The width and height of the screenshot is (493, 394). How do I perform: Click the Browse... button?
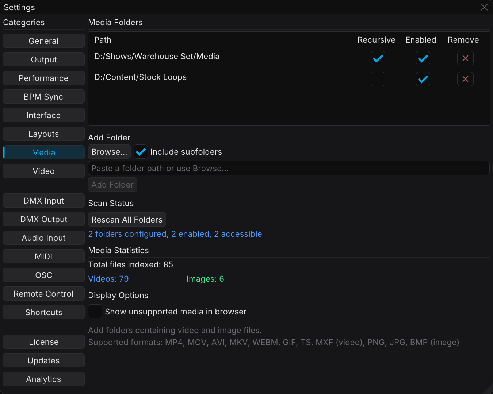coord(109,152)
